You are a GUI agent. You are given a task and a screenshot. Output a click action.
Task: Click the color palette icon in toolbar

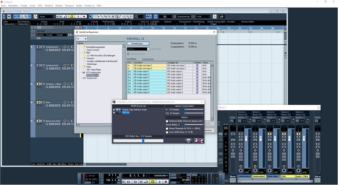click(222, 16)
